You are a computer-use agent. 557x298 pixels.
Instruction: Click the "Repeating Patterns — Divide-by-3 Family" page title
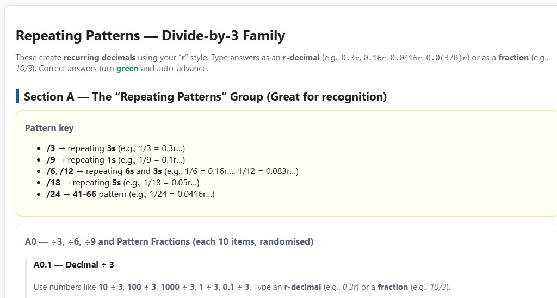[x=150, y=36]
